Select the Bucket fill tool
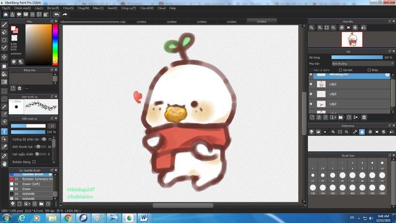 coord(4,74)
